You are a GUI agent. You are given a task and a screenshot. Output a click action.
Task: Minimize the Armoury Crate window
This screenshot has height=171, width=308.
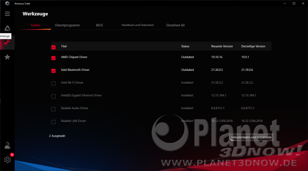tap(285, 3)
